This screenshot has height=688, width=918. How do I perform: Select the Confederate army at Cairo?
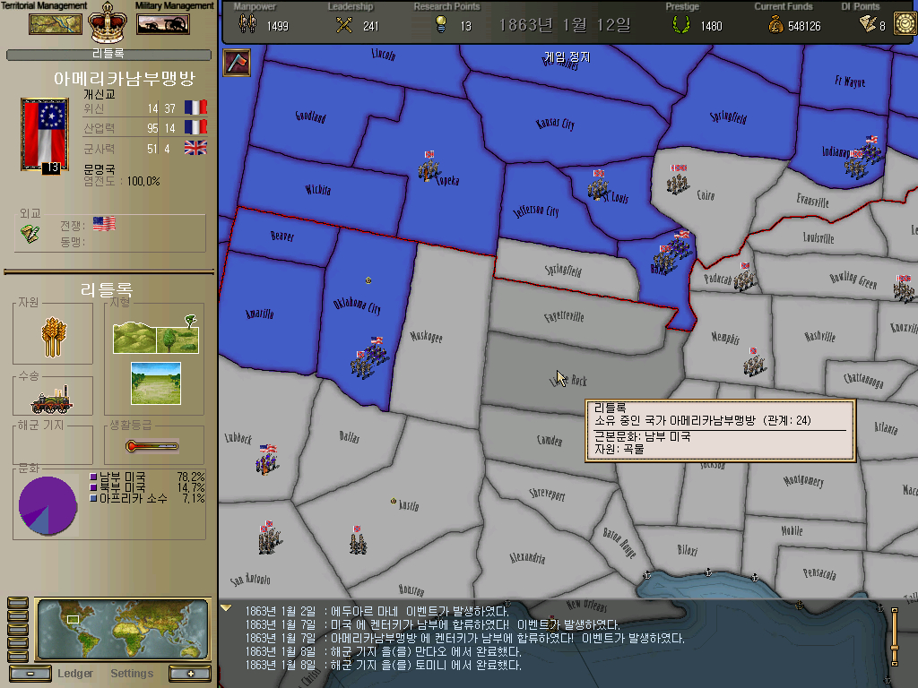[x=678, y=179]
